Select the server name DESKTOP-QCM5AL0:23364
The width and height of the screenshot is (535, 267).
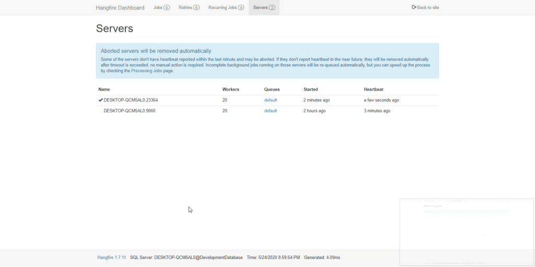[131, 100]
